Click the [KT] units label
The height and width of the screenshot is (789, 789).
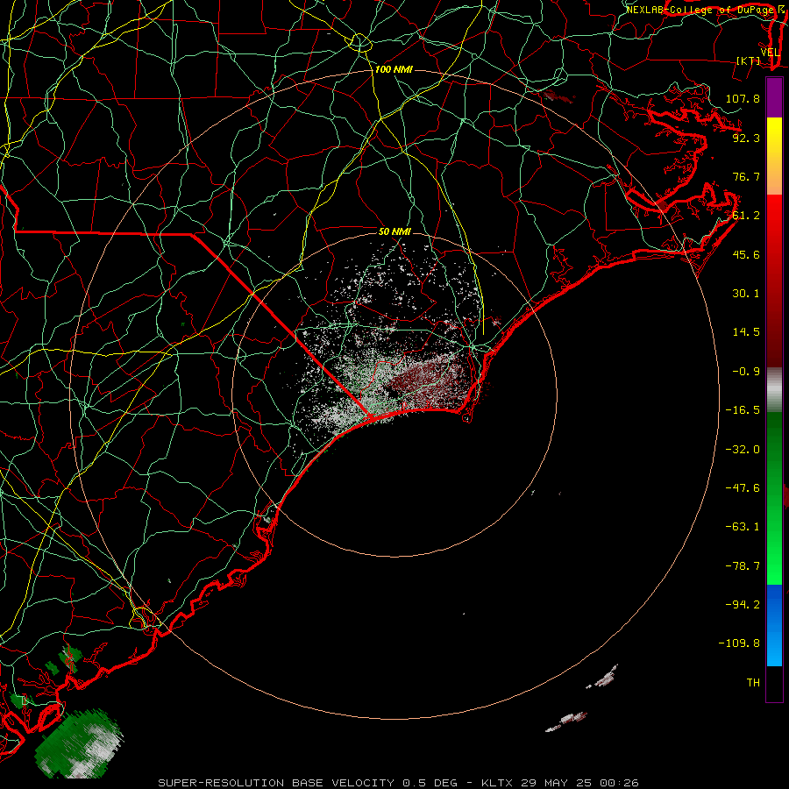749,60
